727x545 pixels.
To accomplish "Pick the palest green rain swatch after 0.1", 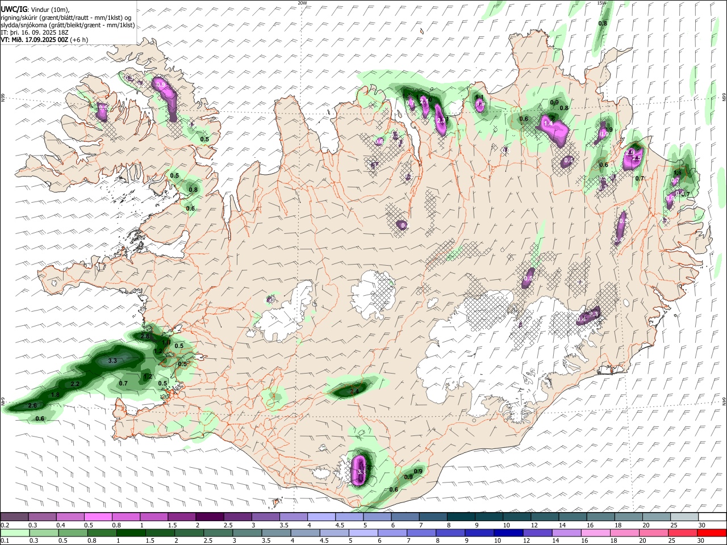I will tap(14, 533).
